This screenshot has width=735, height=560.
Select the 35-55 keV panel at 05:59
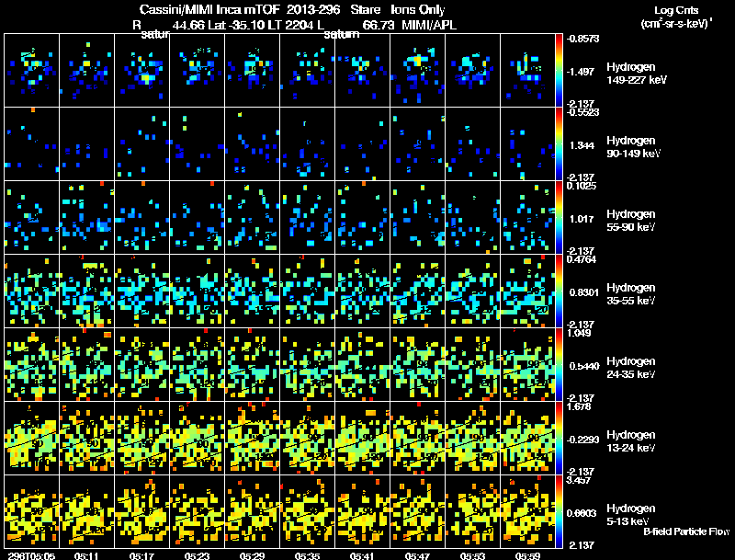(527, 291)
